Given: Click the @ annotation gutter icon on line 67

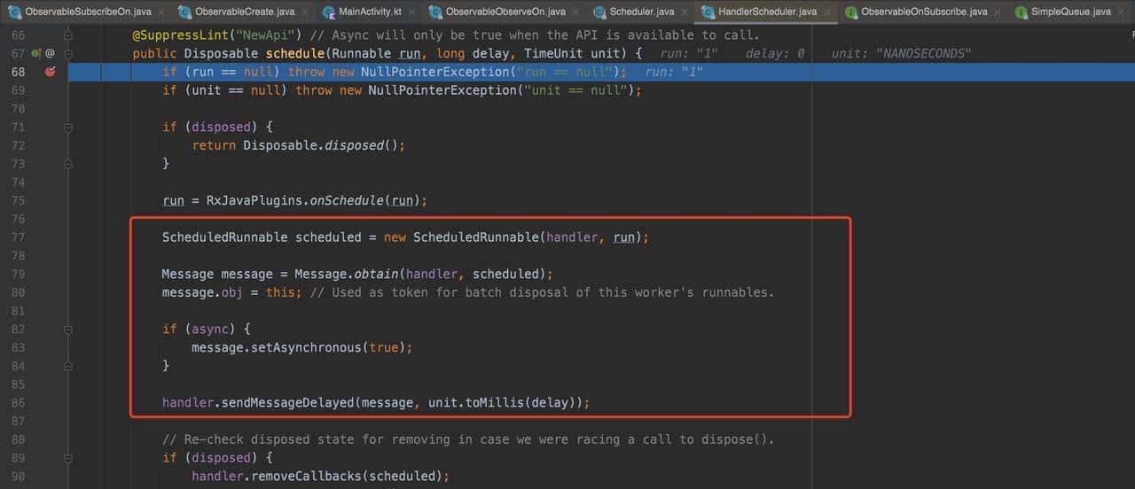Looking at the screenshot, I should coord(50,53).
